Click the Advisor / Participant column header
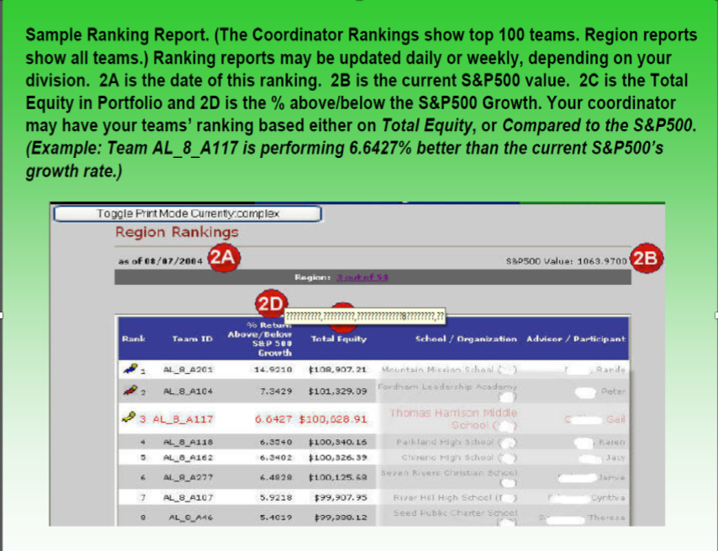The height and width of the screenshot is (551, 718). (x=575, y=338)
